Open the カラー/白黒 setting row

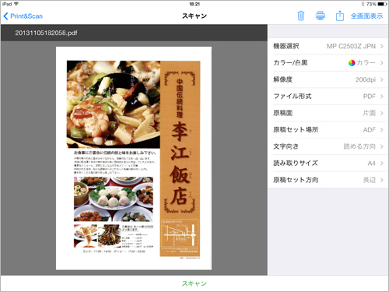pyautogui.click(x=328, y=63)
